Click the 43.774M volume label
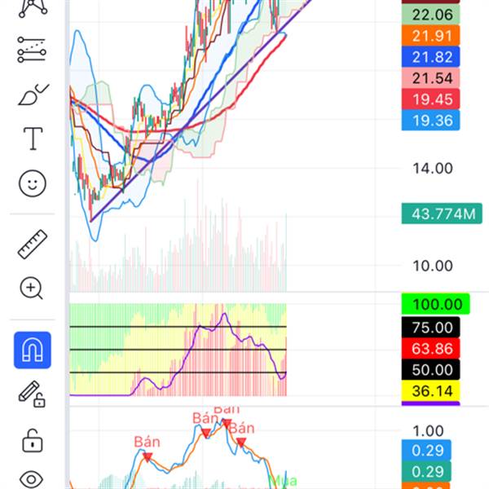 click(x=442, y=214)
